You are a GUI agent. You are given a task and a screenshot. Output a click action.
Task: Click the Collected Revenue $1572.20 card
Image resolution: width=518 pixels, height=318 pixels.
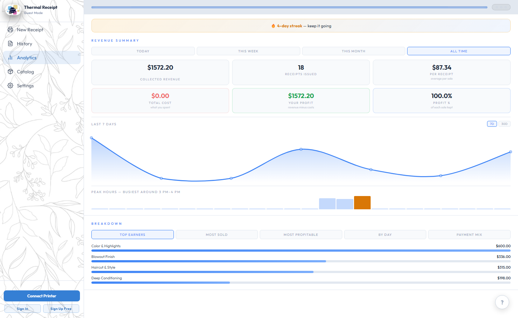point(160,72)
